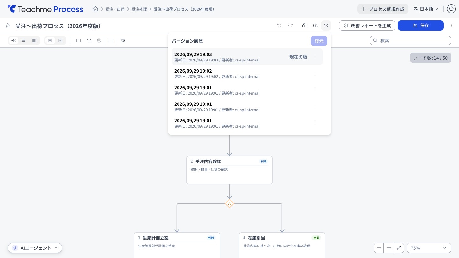Open options for the 19:02 version

point(315,73)
